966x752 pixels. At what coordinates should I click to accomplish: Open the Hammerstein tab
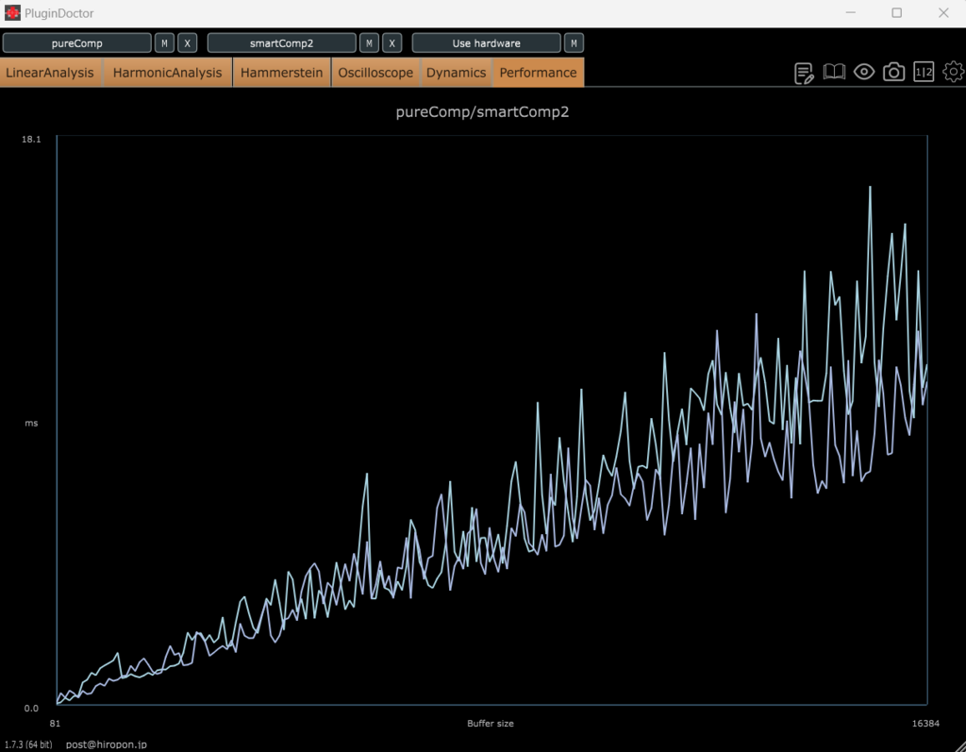pos(281,73)
